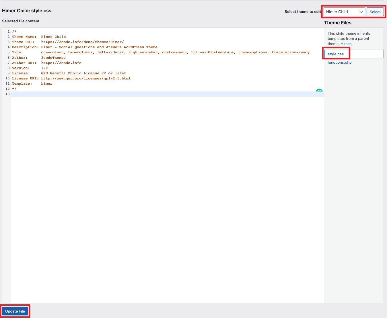Expand the theme selector chevron
Viewport: 387px width, 318px height.
pos(361,12)
